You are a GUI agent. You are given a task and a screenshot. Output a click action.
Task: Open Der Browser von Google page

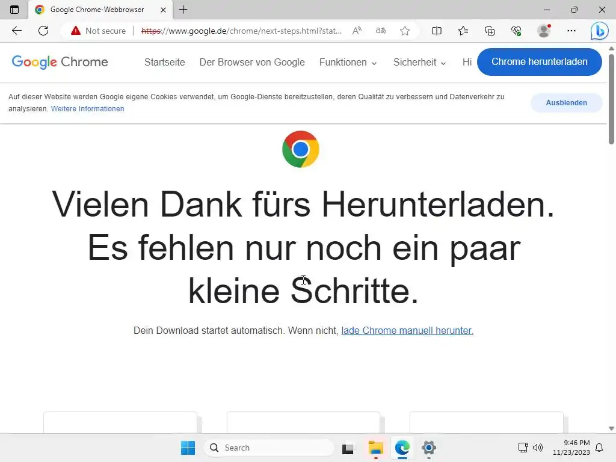click(252, 62)
